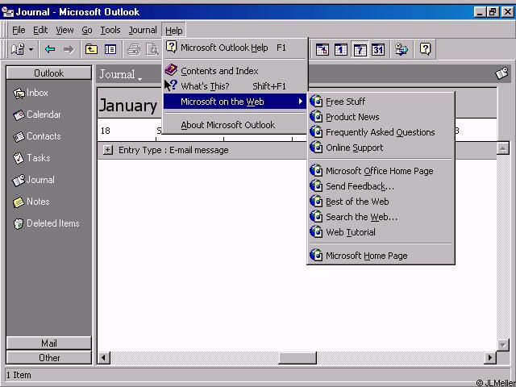The height and width of the screenshot is (387, 516).
Task: Open Inbox in the Outlook bar
Action: pos(31,94)
